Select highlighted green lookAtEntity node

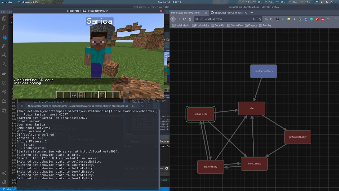coord(200,114)
